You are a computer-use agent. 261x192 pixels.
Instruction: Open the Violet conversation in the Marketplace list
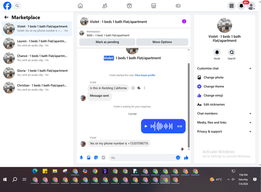[37, 29]
